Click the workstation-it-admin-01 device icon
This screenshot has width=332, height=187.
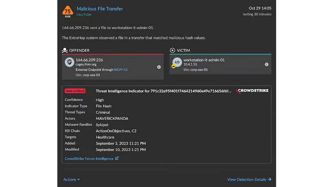(x=177, y=62)
